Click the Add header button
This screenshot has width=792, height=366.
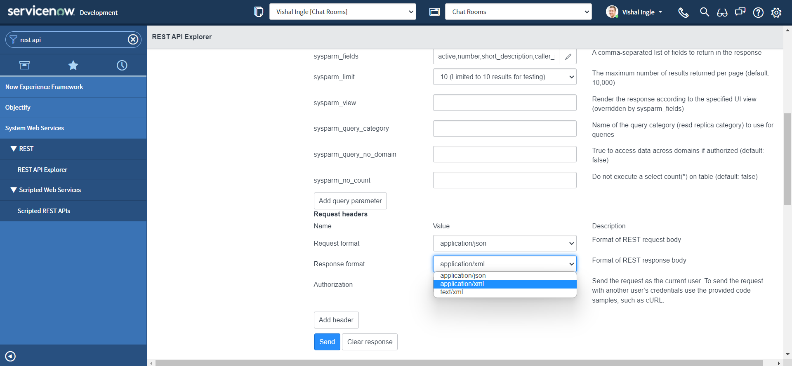pyautogui.click(x=336, y=320)
